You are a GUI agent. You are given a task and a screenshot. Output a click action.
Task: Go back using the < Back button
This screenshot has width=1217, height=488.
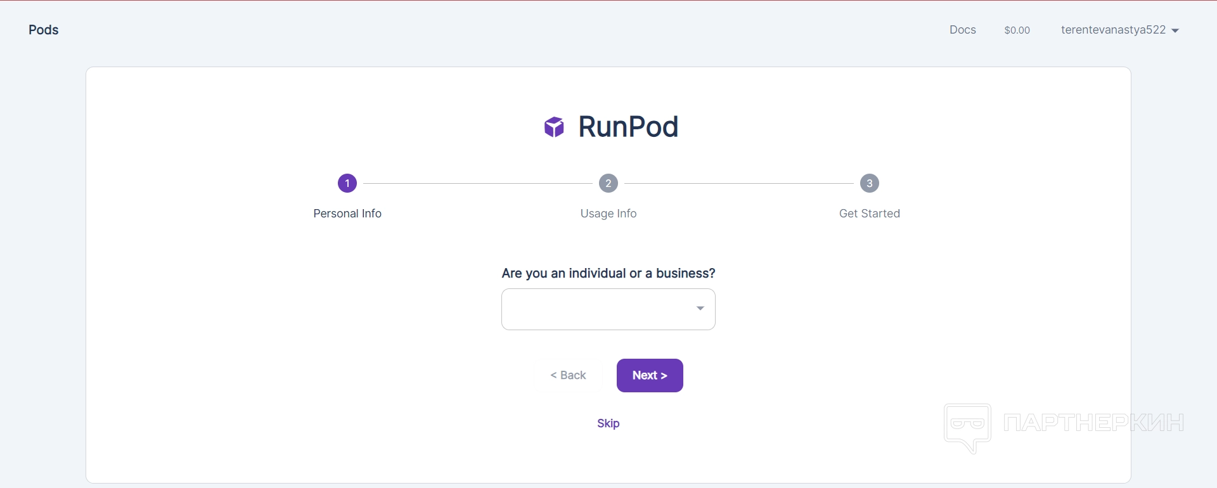click(569, 375)
